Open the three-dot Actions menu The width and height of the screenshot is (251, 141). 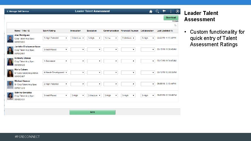point(171,11)
